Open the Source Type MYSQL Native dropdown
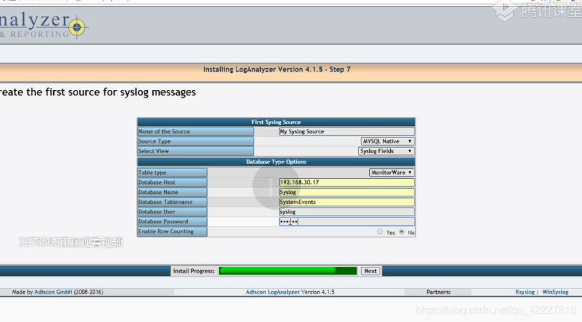582x322 pixels. [x=387, y=141]
